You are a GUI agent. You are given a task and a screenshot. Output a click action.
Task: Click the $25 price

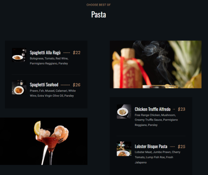click(181, 147)
